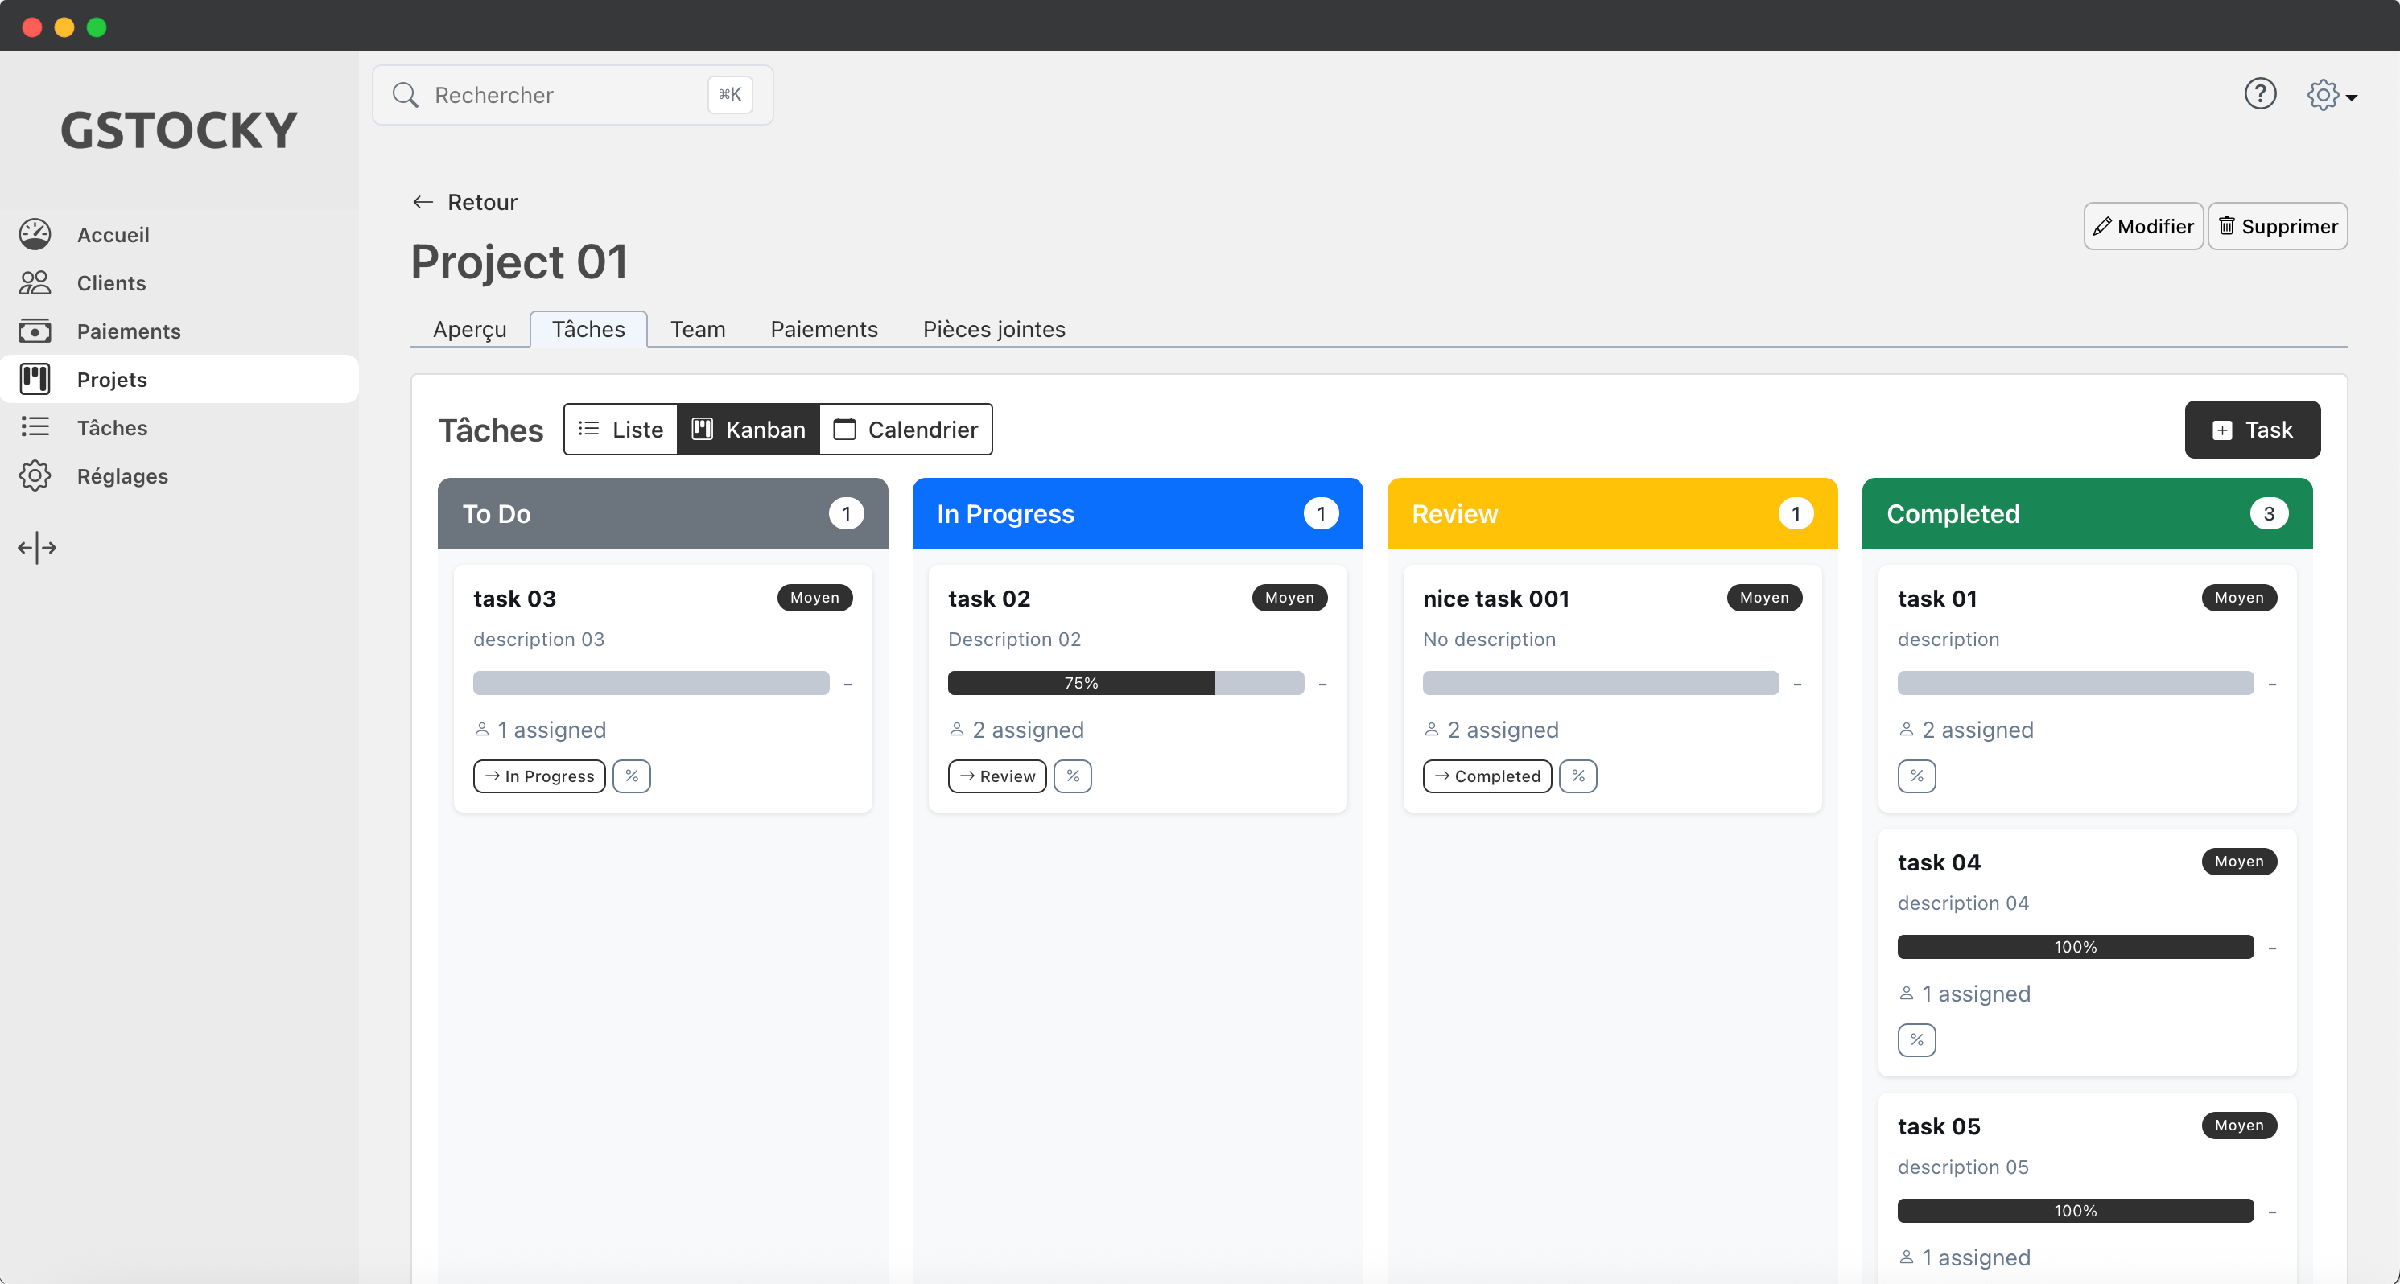Switch tasks view to Calendrier
The width and height of the screenshot is (2400, 1284).
[905, 430]
